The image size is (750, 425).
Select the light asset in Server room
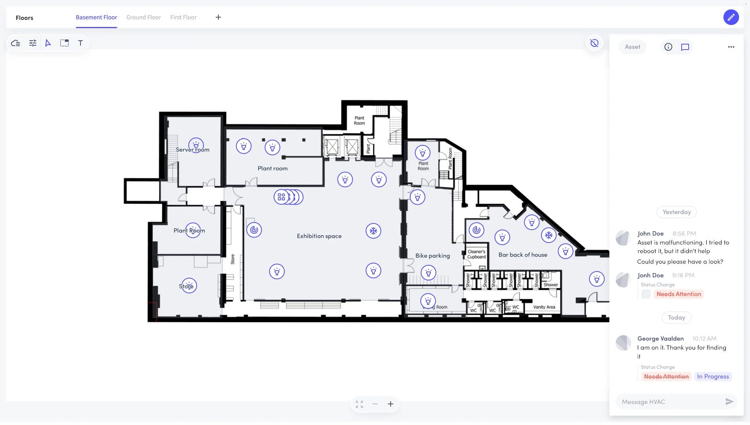tap(196, 145)
